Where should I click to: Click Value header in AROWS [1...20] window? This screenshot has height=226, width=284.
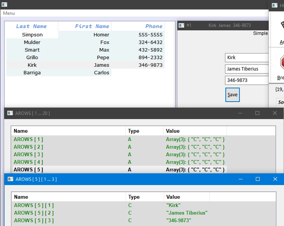(x=195, y=131)
